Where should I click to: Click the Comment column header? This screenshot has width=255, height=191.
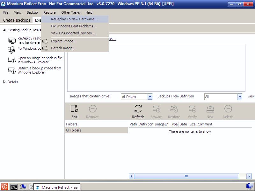(205, 124)
